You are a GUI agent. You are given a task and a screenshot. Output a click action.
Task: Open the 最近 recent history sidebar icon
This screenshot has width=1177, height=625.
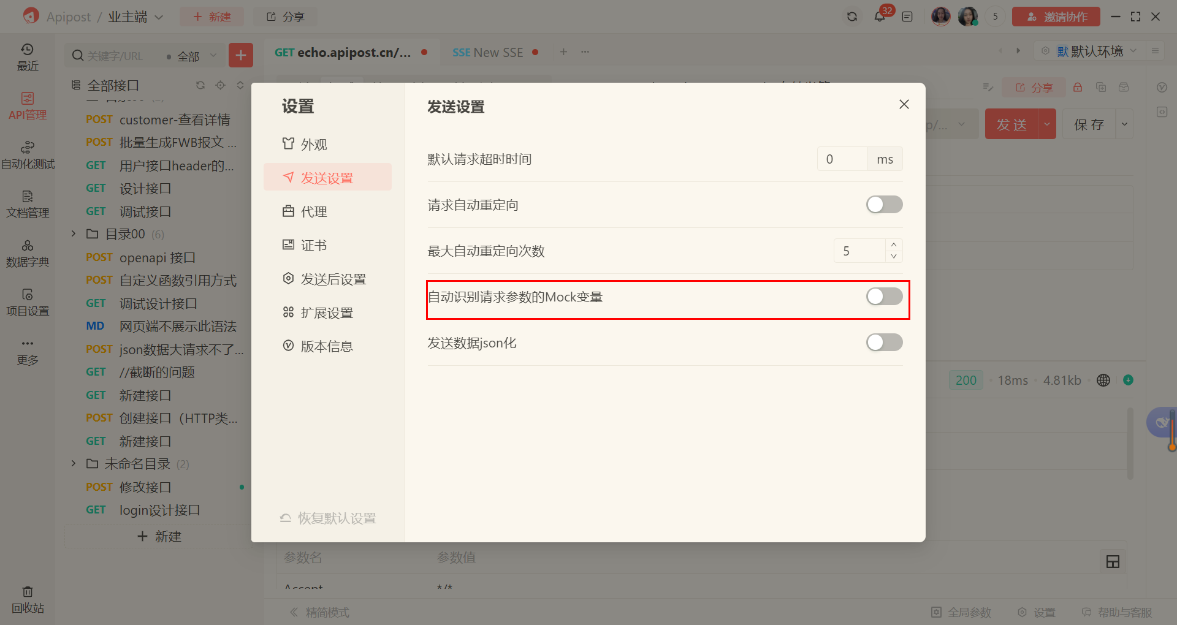pyautogui.click(x=28, y=57)
